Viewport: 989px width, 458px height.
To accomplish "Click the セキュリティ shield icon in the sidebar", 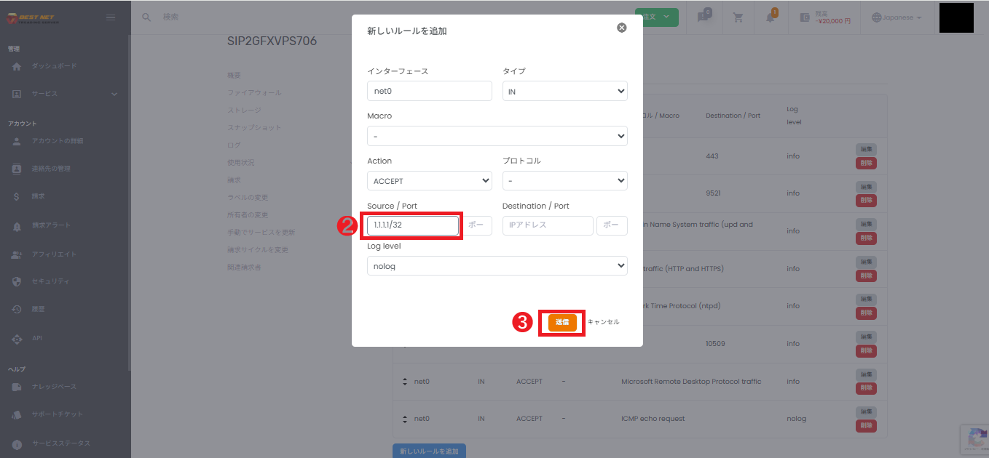I will click(x=16, y=281).
